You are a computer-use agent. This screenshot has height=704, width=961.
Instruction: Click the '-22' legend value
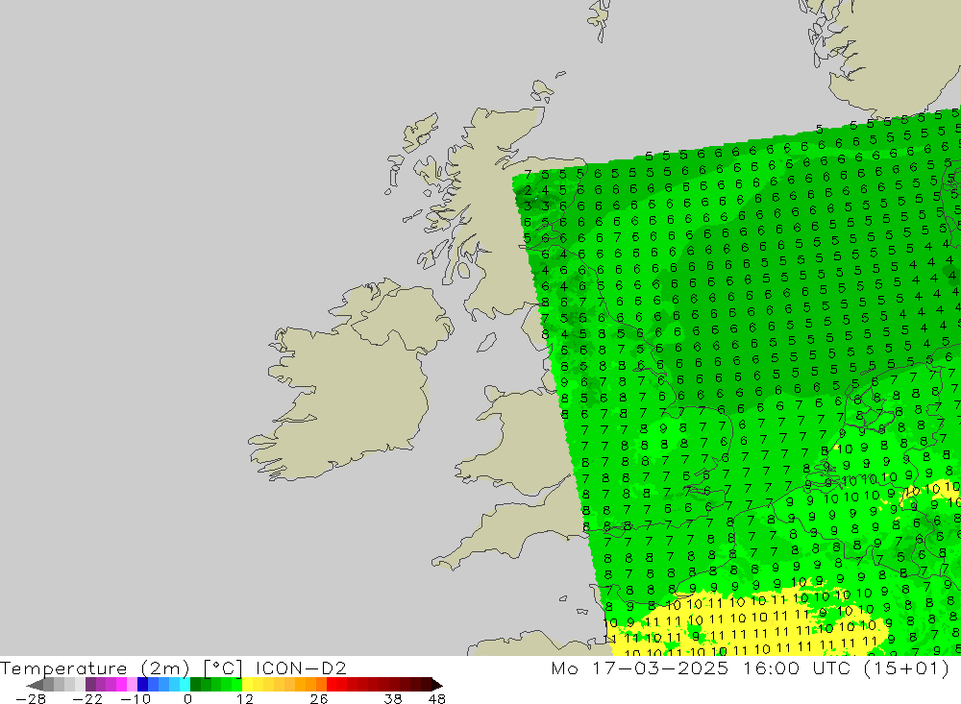(87, 699)
